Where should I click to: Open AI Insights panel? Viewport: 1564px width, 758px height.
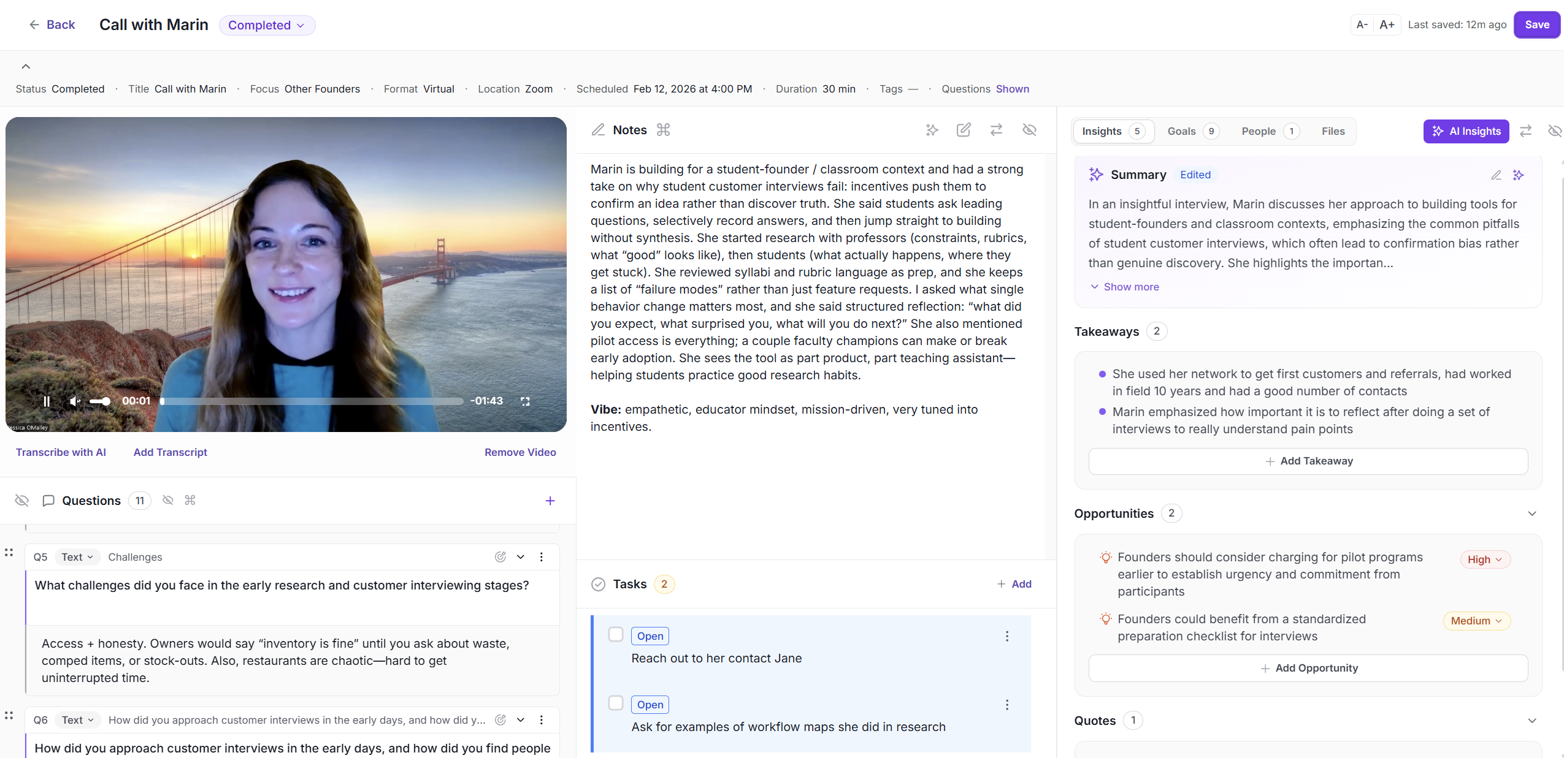coord(1466,131)
